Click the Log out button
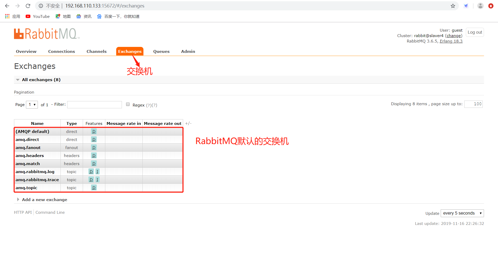The width and height of the screenshot is (498, 256). pyautogui.click(x=475, y=32)
